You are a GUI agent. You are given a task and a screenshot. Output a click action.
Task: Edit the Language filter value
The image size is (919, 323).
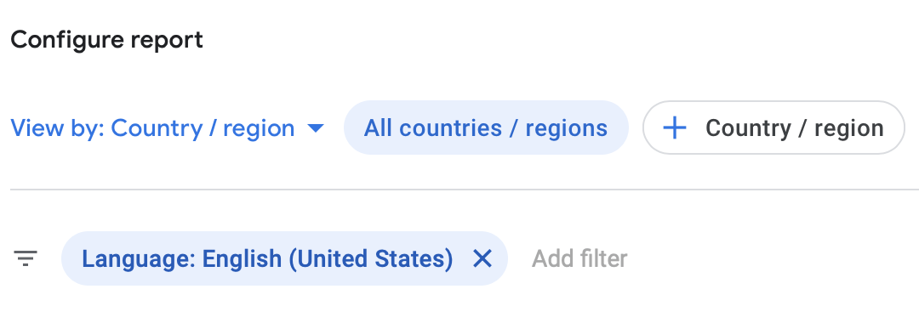[x=267, y=258]
